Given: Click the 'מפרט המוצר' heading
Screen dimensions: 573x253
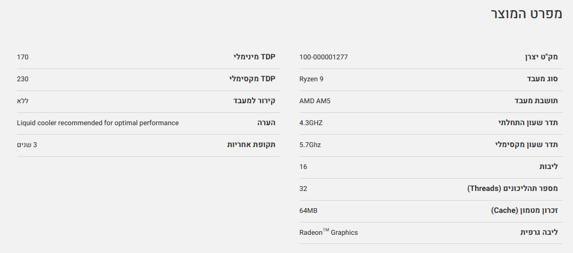Looking at the screenshot, I should (x=526, y=14).
